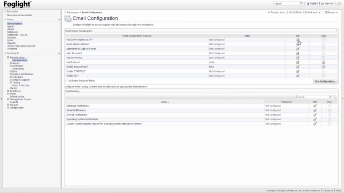Screen dimensions: 344x193
Task: Click Test Configuration button
Action: (x=325, y=81)
